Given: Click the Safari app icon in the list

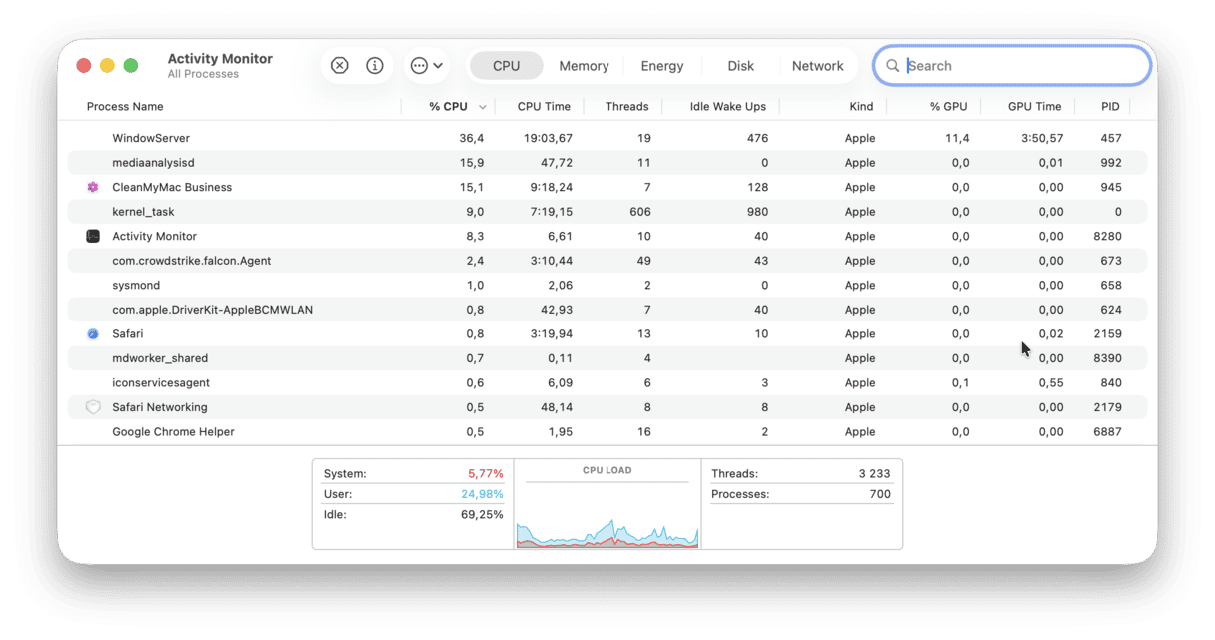Looking at the screenshot, I should (93, 333).
